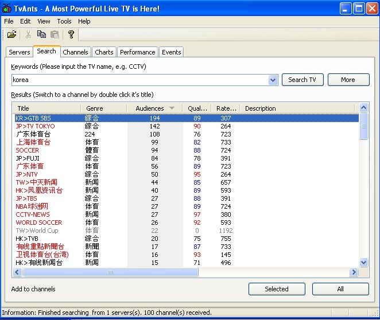Select the JP>NTV channel row
Viewport: 380px width, 320px height.
pos(187,174)
